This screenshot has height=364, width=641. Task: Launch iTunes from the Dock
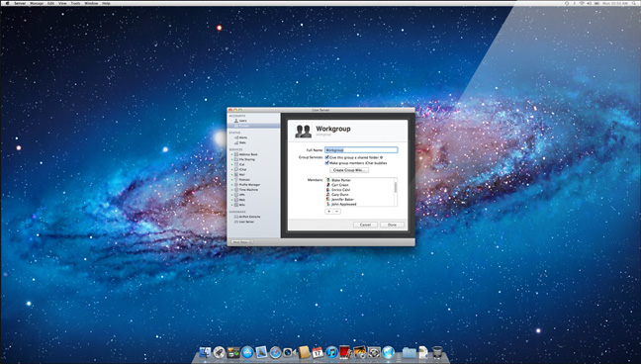pyautogui.click(x=331, y=352)
